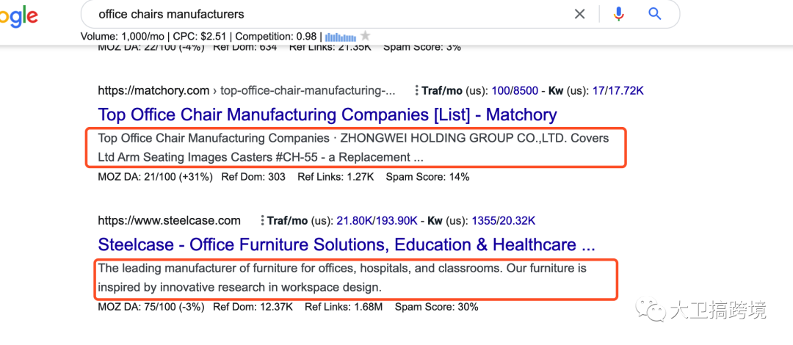This screenshot has height=345, width=793.
Task: Click the blue magnifier search icon
Action: [x=655, y=14]
